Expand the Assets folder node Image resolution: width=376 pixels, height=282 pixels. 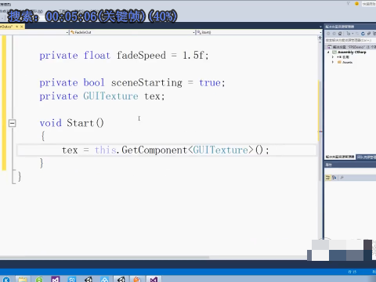pyautogui.click(x=333, y=62)
